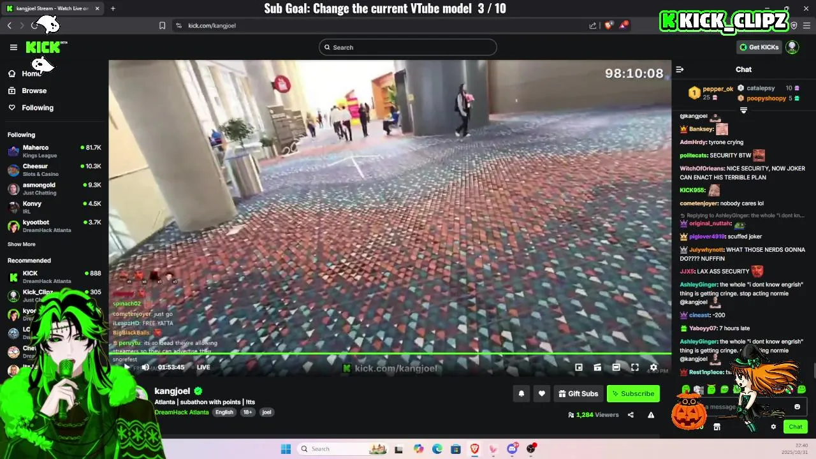
Task: Click the kangjoel channel name
Action: pyautogui.click(x=172, y=391)
